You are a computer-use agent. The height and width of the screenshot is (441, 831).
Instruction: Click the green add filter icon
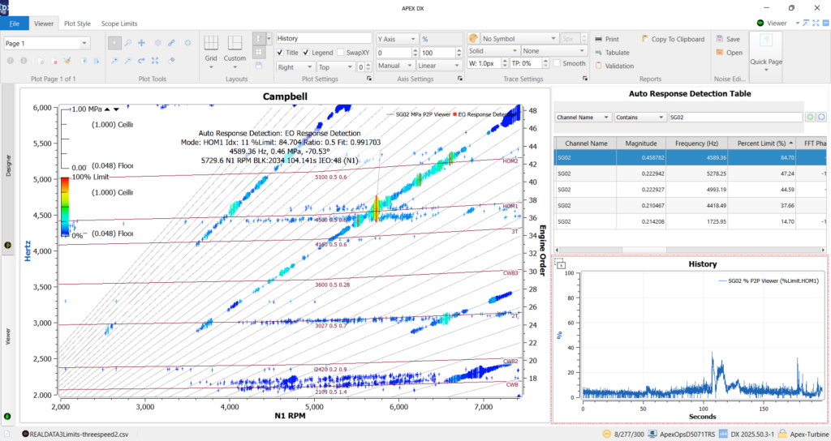tap(810, 118)
